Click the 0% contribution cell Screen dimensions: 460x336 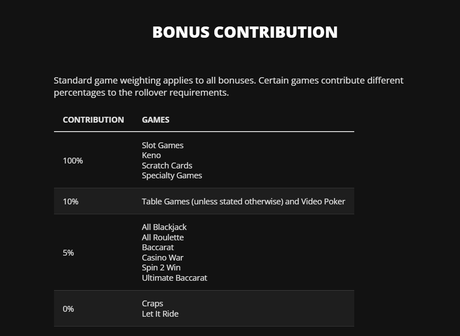(x=68, y=309)
